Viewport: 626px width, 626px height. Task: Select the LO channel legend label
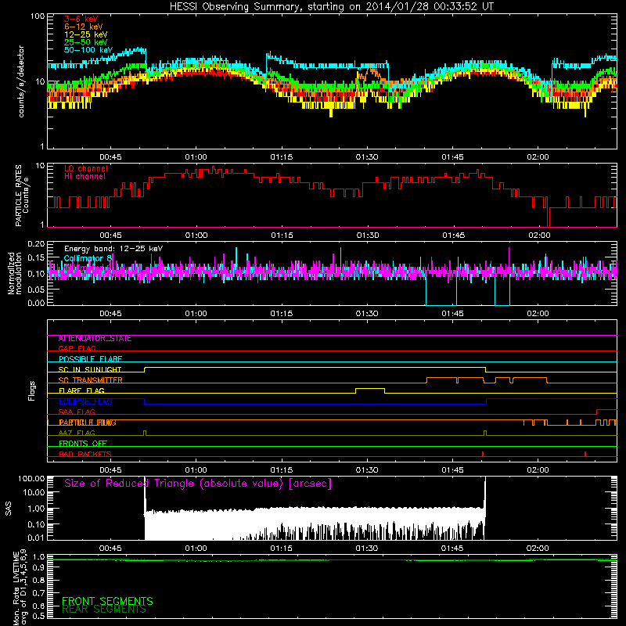tap(86, 168)
